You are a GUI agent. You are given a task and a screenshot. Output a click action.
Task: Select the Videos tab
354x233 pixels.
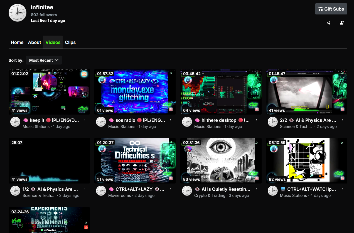(53, 42)
